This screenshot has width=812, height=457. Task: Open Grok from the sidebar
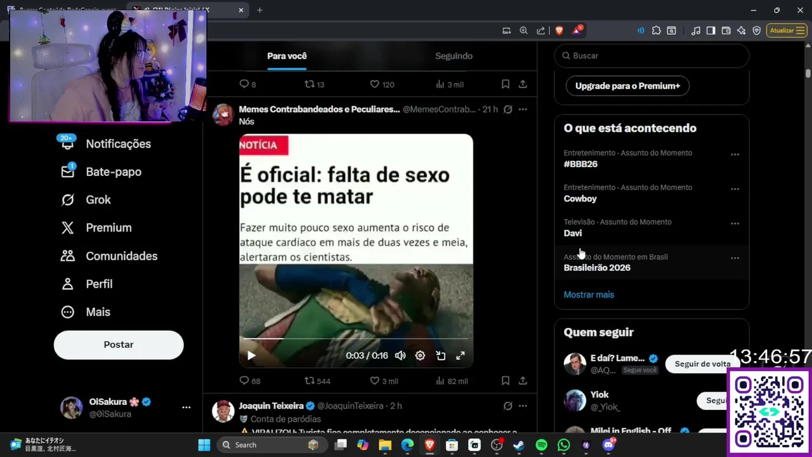[86, 200]
